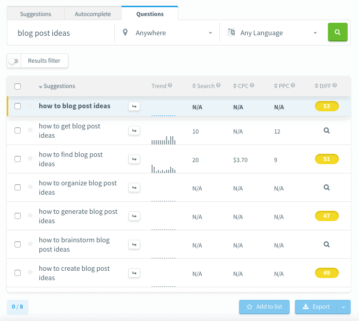Switch to the Suggestions tab
This screenshot has height=321, width=359.
[36, 14]
